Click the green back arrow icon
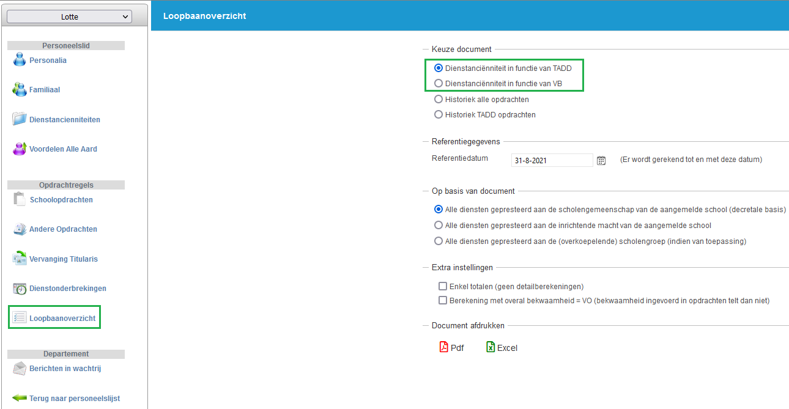 pyautogui.click(x=20, y=398)
